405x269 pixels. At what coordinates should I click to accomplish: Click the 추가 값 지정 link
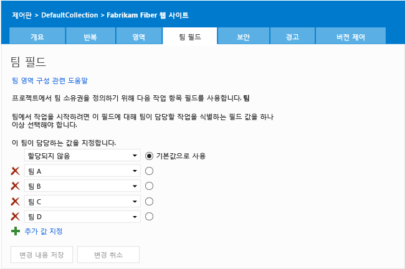43,231
